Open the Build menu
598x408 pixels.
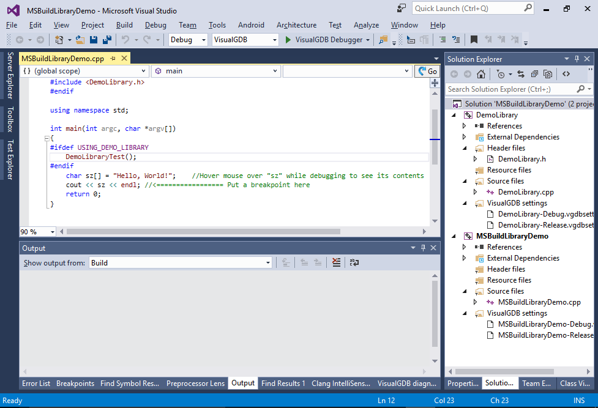(124, 25)
